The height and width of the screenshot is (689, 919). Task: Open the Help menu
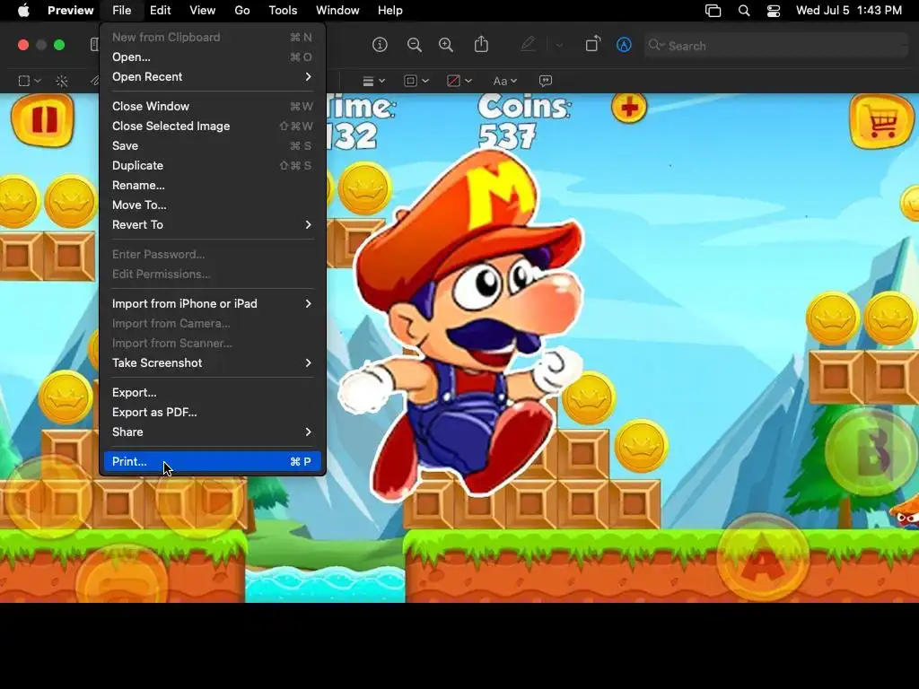point(389,11)
